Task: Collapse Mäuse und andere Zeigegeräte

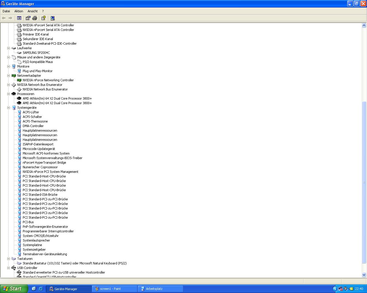Action: click(x=8, y=57)
